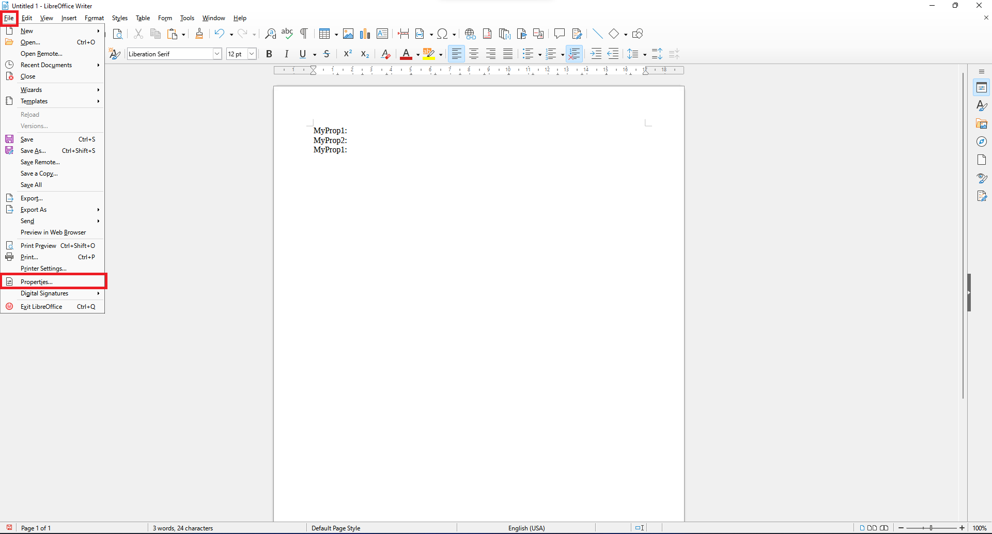Run the Spelling check abc icon
The width and height of the screenshot is (992, 534).
pos(287,34)
